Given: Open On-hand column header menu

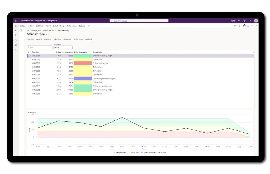Looking at the screenshot, I should (59, 52).
